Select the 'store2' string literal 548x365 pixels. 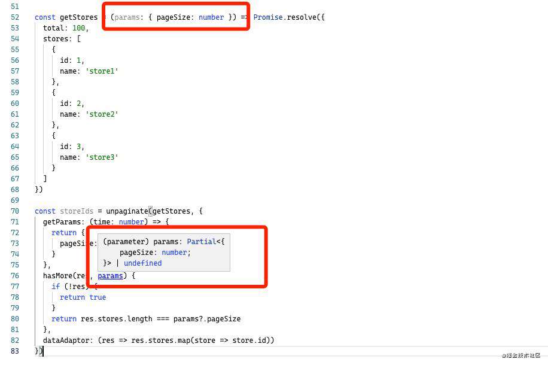click(x=102, y=114)
